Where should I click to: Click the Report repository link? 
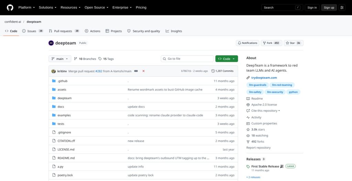pyautogui.click(x=258, y=148)
